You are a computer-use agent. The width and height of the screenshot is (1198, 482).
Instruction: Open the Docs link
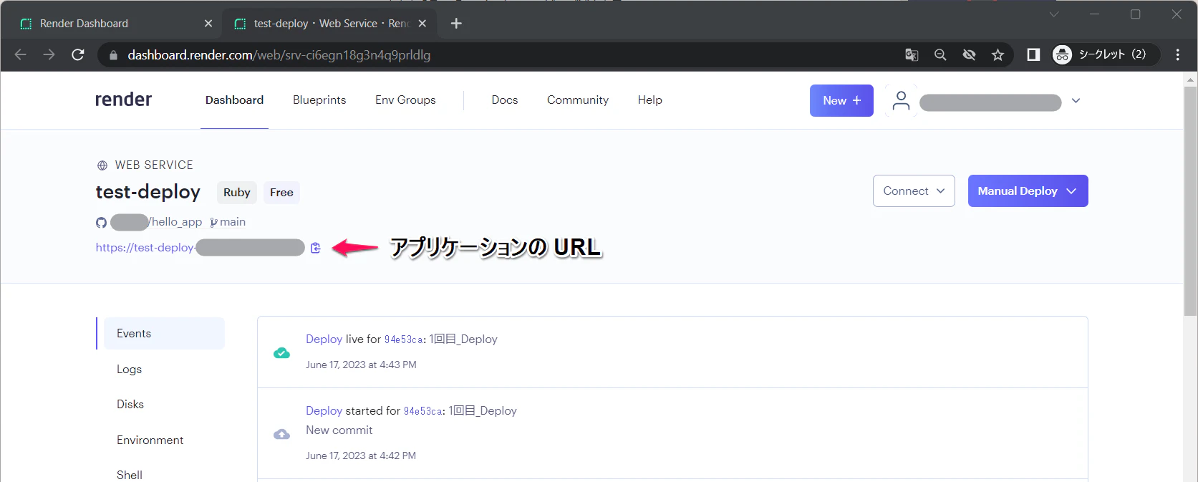coord(505,100)
